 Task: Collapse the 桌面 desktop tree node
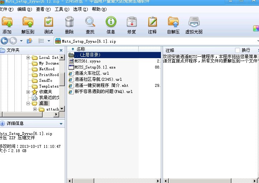pos(28,103)
